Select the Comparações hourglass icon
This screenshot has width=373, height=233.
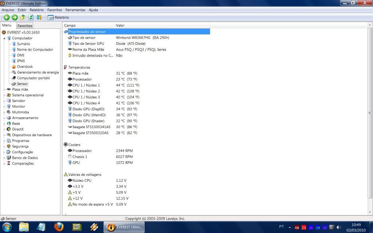tap(9, 163)
